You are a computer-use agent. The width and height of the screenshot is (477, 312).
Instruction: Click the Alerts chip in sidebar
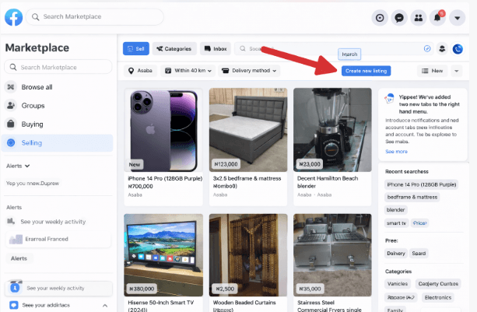(x=19, y=258)
